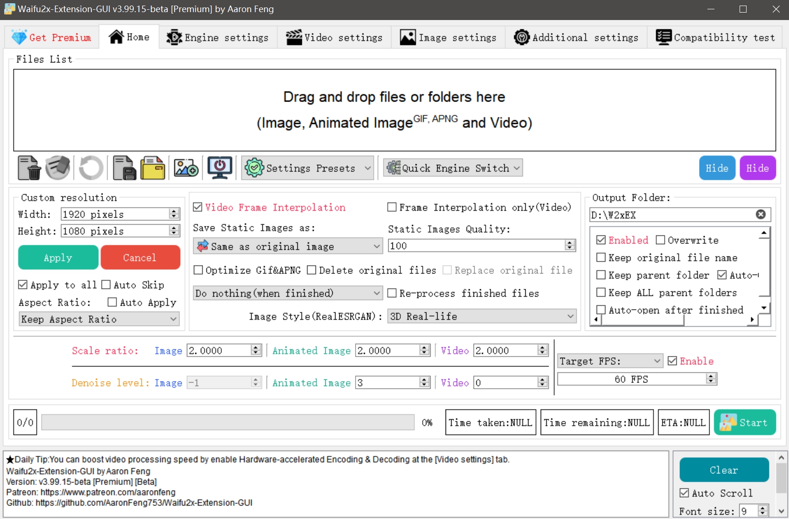
Task: Click the Quick Engine Switch gear icon
Action: (x=394, y=168)
